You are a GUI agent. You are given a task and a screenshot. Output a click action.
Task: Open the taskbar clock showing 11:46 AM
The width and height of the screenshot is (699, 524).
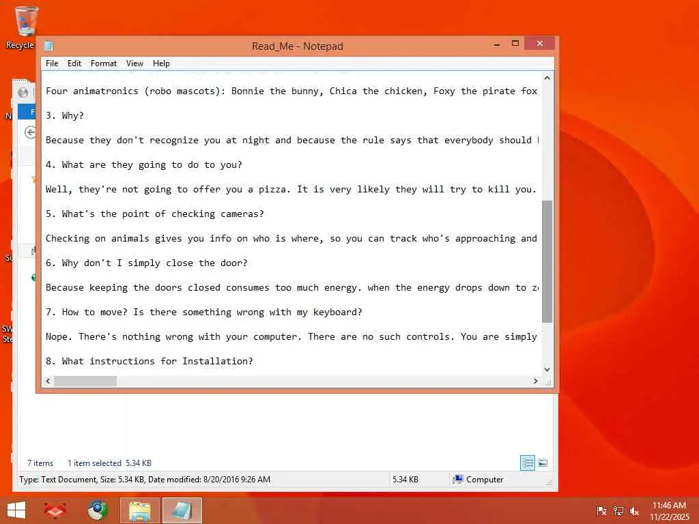click(669, 510)
